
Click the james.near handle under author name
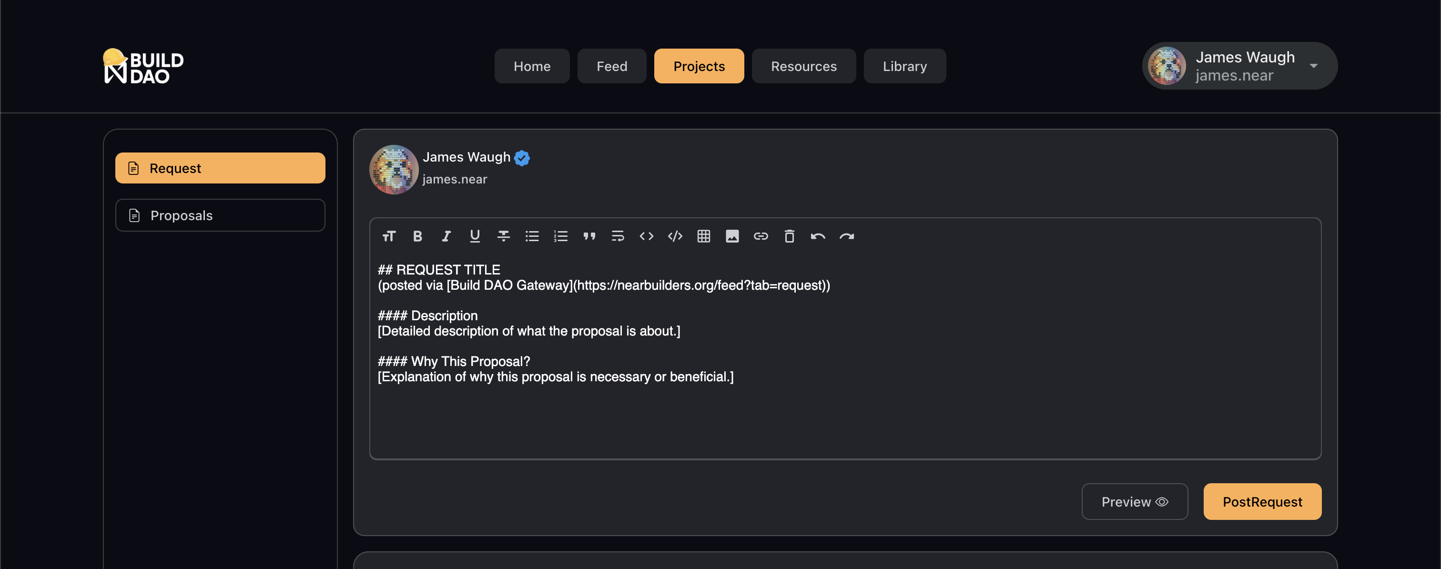point(454,180)
